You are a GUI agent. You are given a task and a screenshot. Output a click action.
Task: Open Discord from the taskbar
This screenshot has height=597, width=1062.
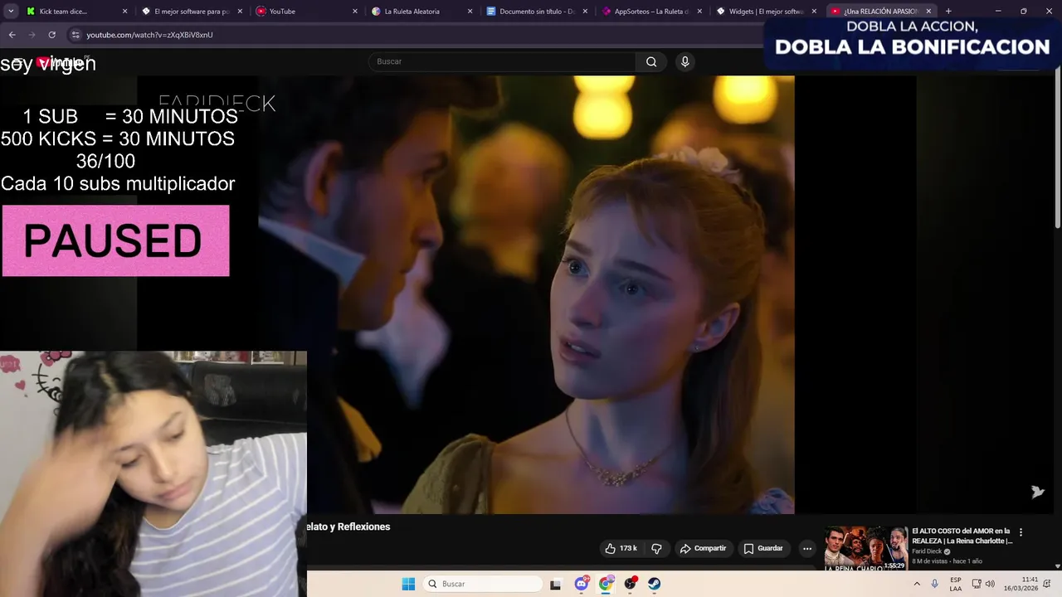pos(582,584)
